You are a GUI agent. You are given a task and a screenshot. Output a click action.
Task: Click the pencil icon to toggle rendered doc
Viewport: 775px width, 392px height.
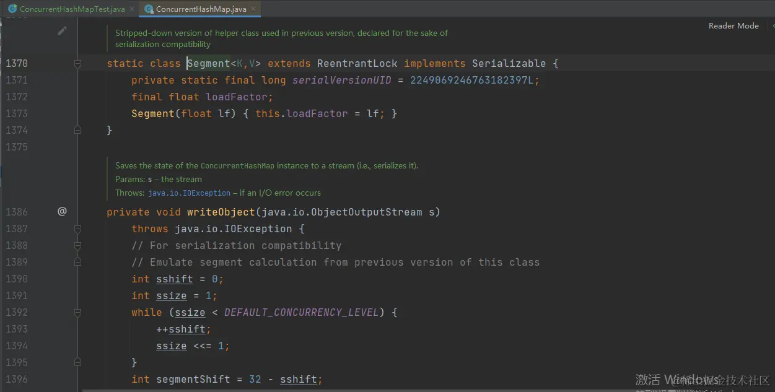62,30
